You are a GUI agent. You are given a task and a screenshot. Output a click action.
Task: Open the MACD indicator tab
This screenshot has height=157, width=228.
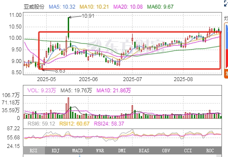(x=77, y=151)
